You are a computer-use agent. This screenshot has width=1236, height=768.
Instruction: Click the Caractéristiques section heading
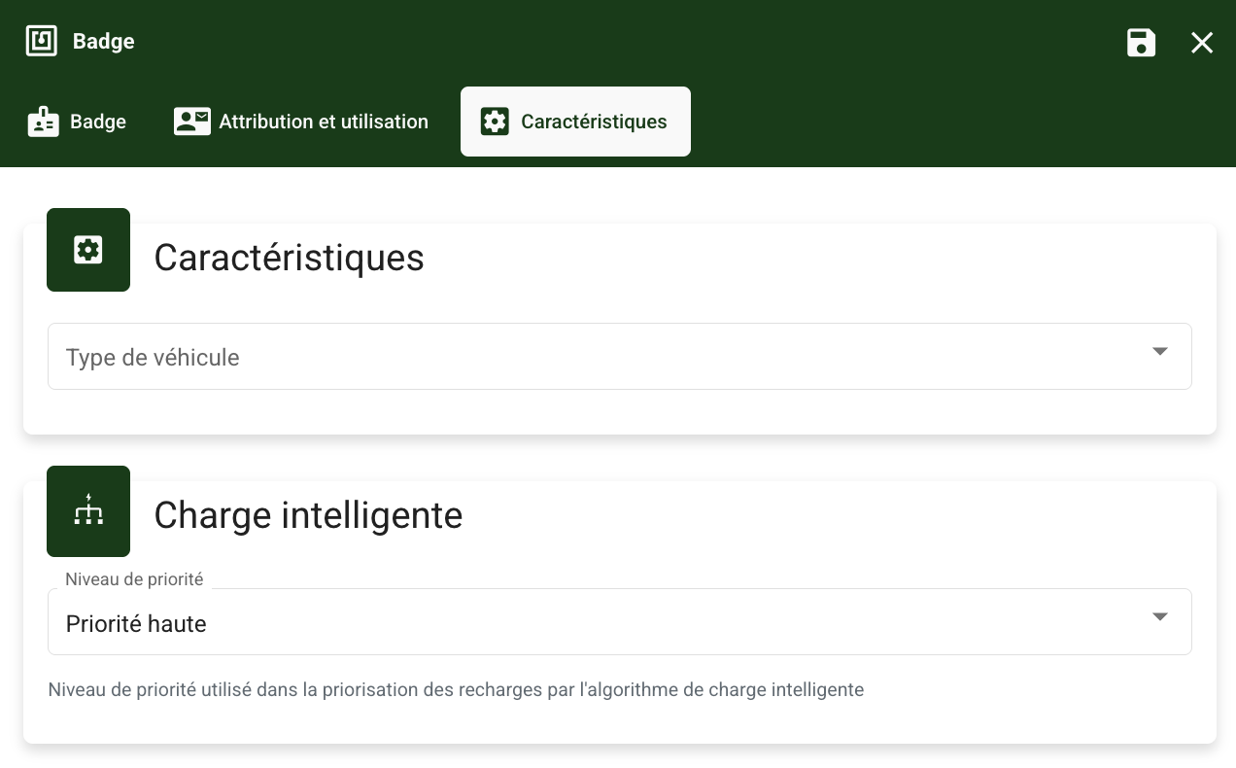pyautogui.click(x=289, y=259)
